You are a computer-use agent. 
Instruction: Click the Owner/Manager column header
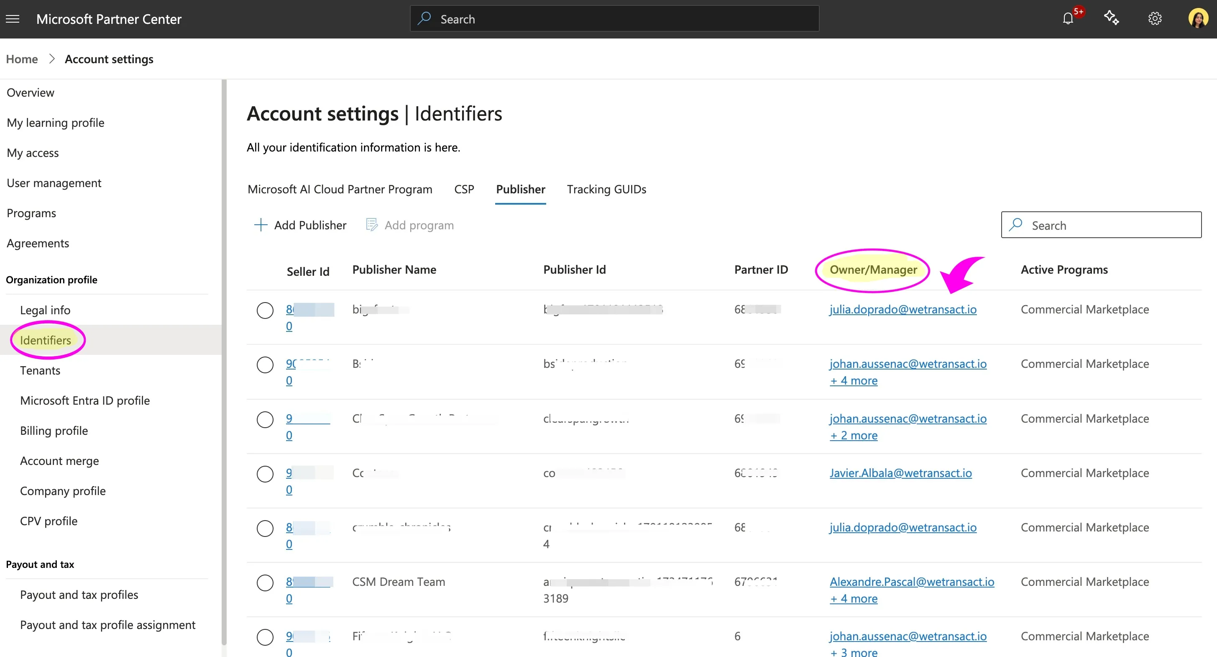[x=873, y=270]
